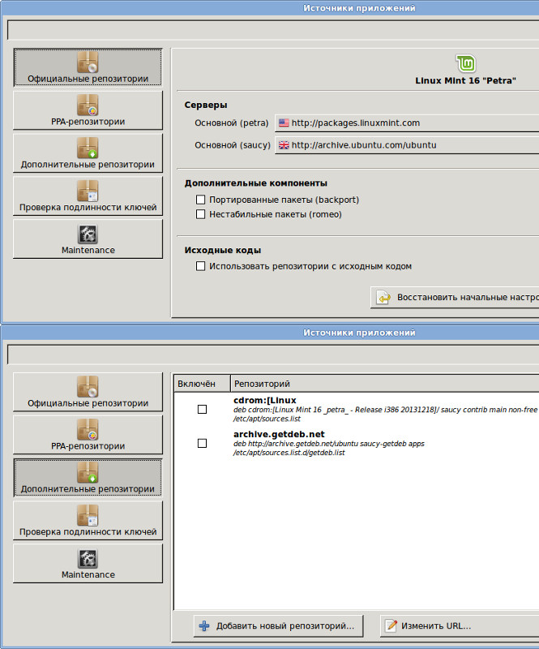This screenshot has width=539, height=649.
Task: Enable the cdrom:[Linux repository checkbox
Action: (202, 410)
